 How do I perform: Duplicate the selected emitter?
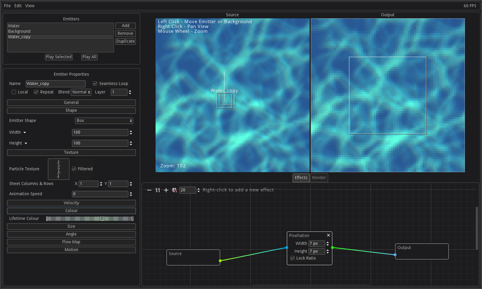click(x=125, y=41)
